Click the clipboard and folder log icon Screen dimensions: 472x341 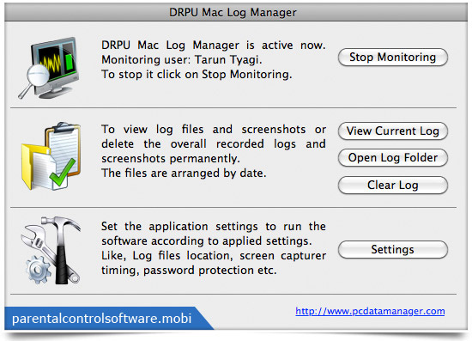[x=51, y=156]
